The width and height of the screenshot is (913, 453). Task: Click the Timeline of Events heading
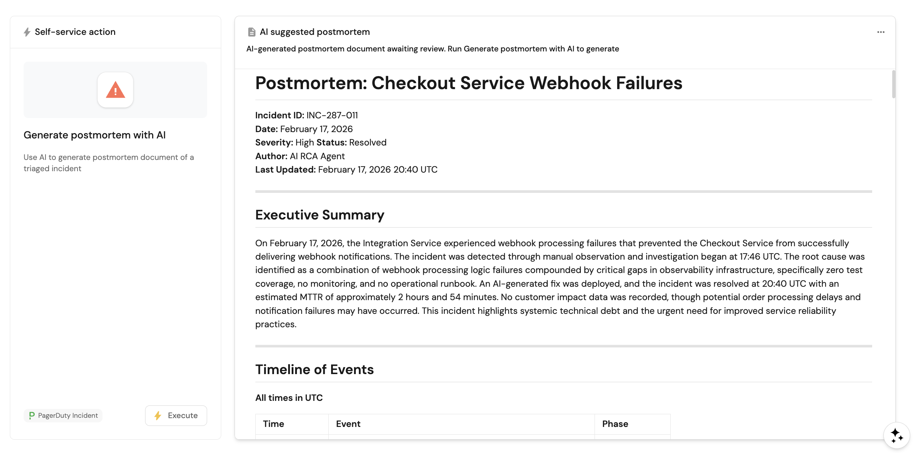[314, 370]
